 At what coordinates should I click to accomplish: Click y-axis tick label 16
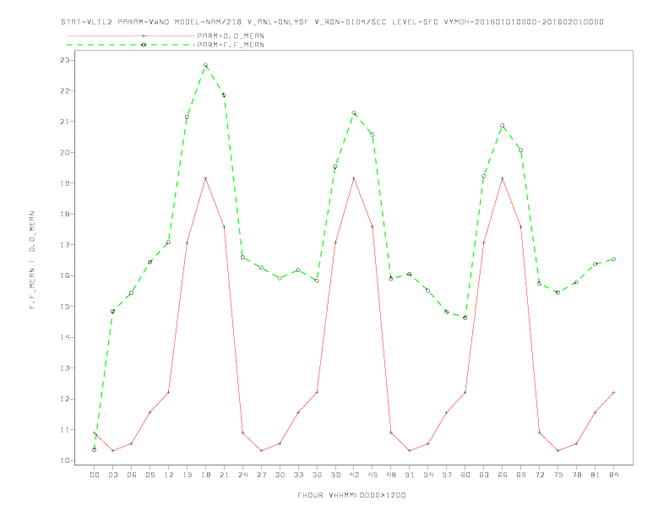65,275
